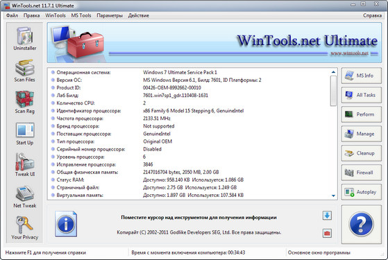388x260 pixels.
Task: Open the Uninstaller tool
Action: coord(25,39)
